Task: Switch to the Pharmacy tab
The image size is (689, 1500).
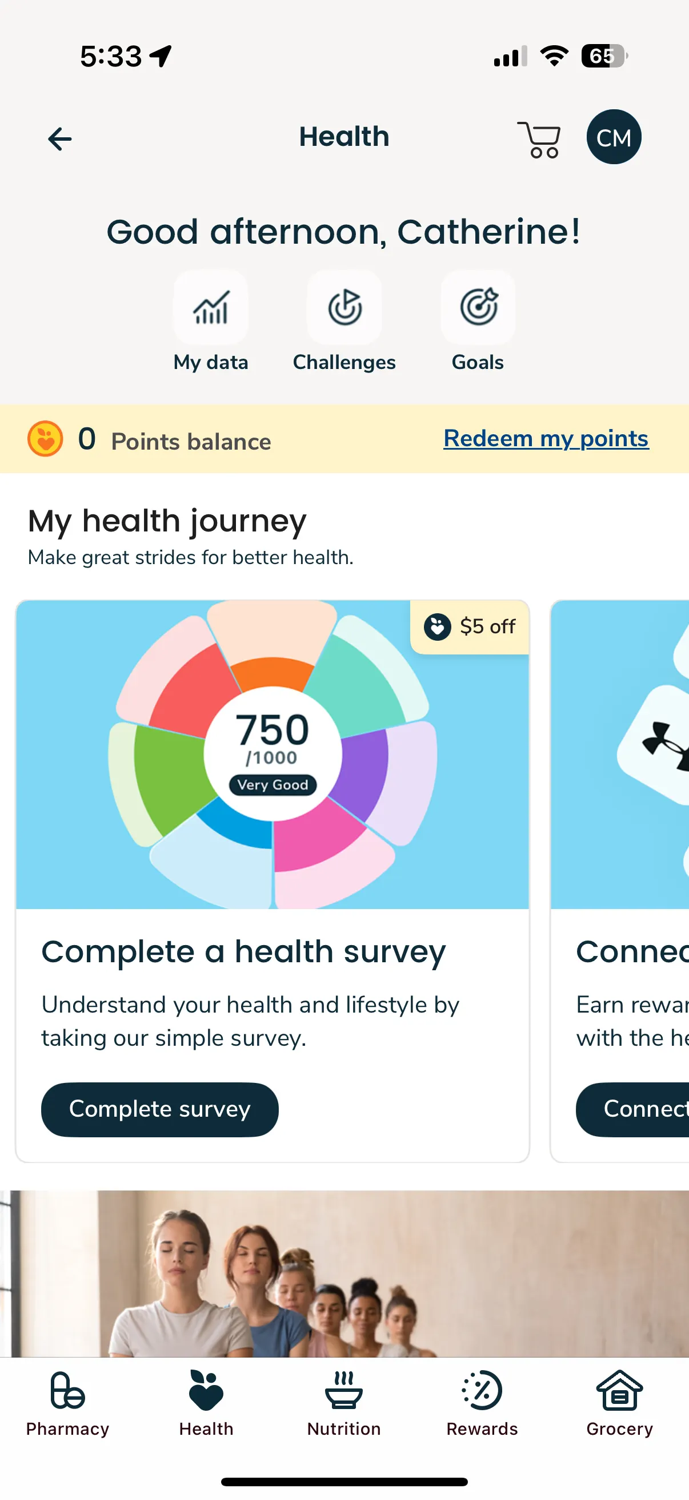Action: point(67,1403)
